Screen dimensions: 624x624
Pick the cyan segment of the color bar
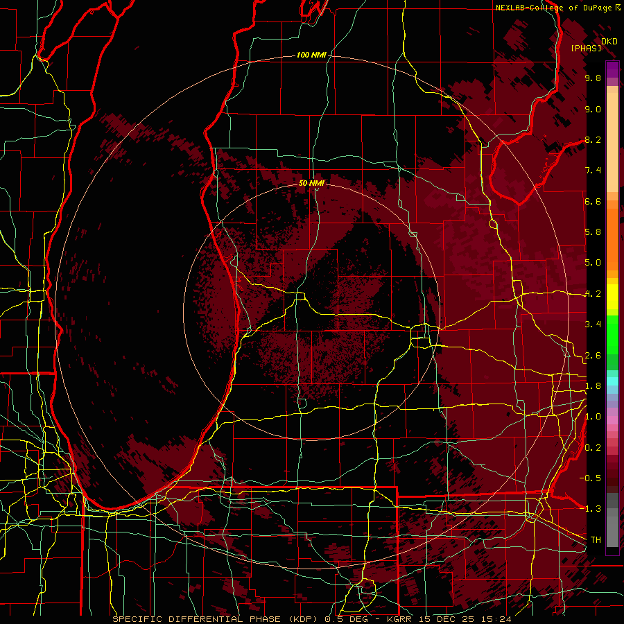coord(612,381)
